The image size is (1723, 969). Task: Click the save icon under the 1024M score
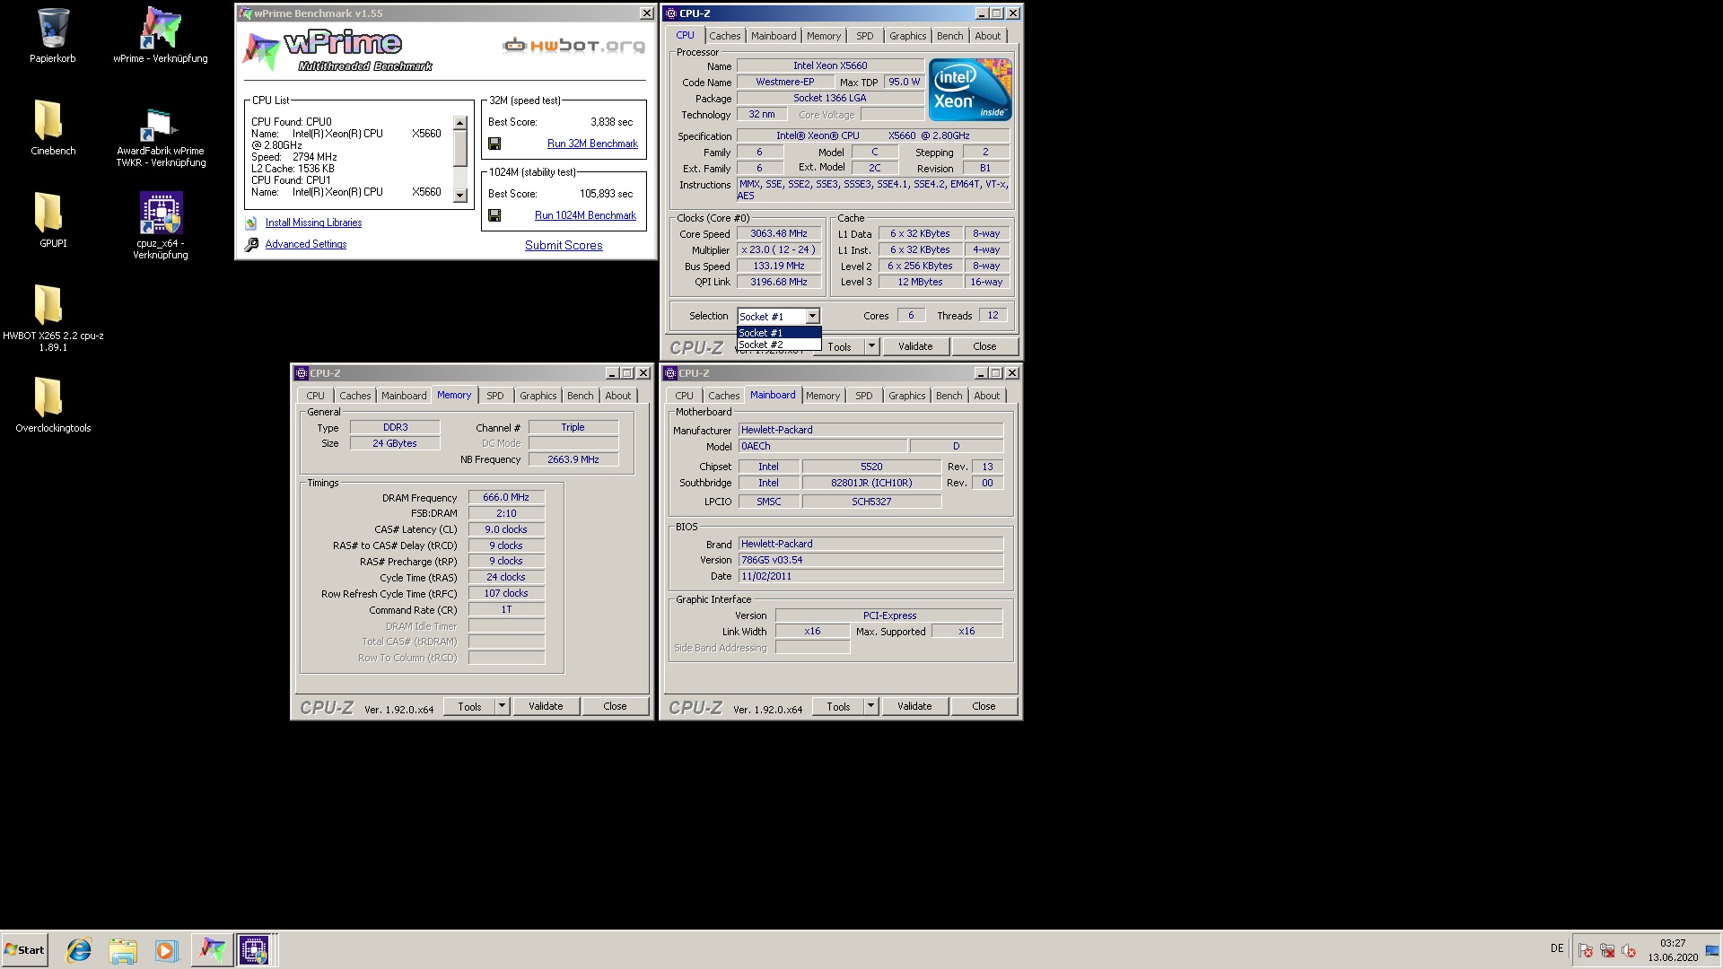(x=494, y=215)
